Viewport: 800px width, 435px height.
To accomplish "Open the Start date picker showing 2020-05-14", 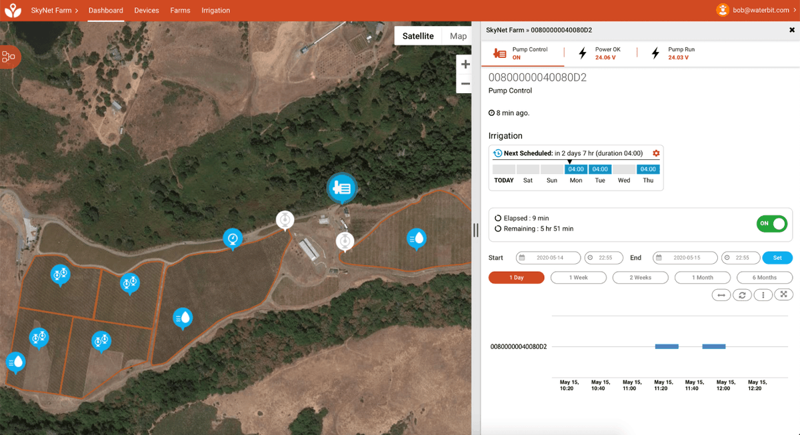I will [548, 258].
